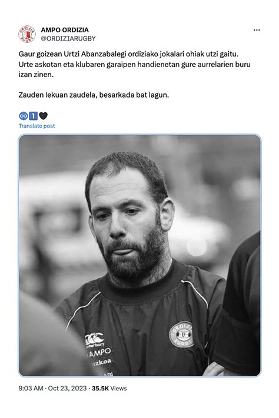Click the Oct 23, 2023 date
This screenshot has width=279, height=418.
tap(67, 389)
